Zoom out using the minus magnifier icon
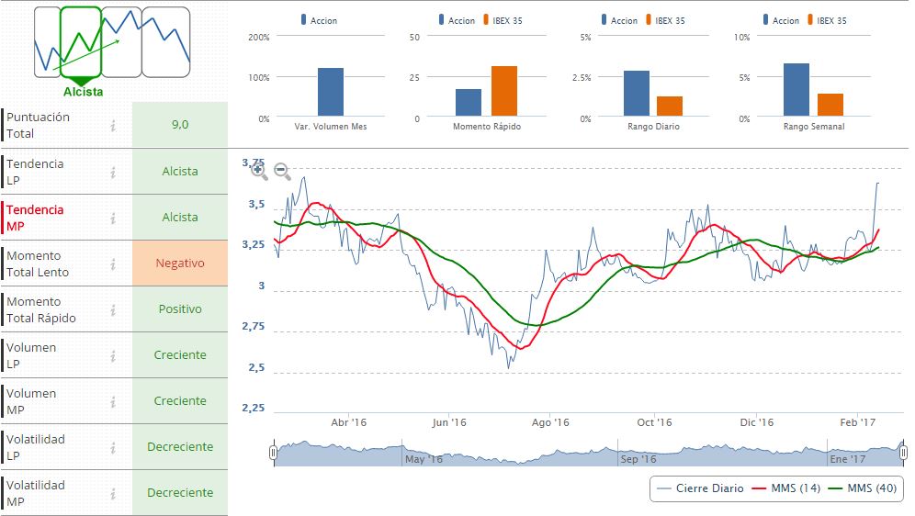This screenshot has height=516, width=915. (282, 171)
